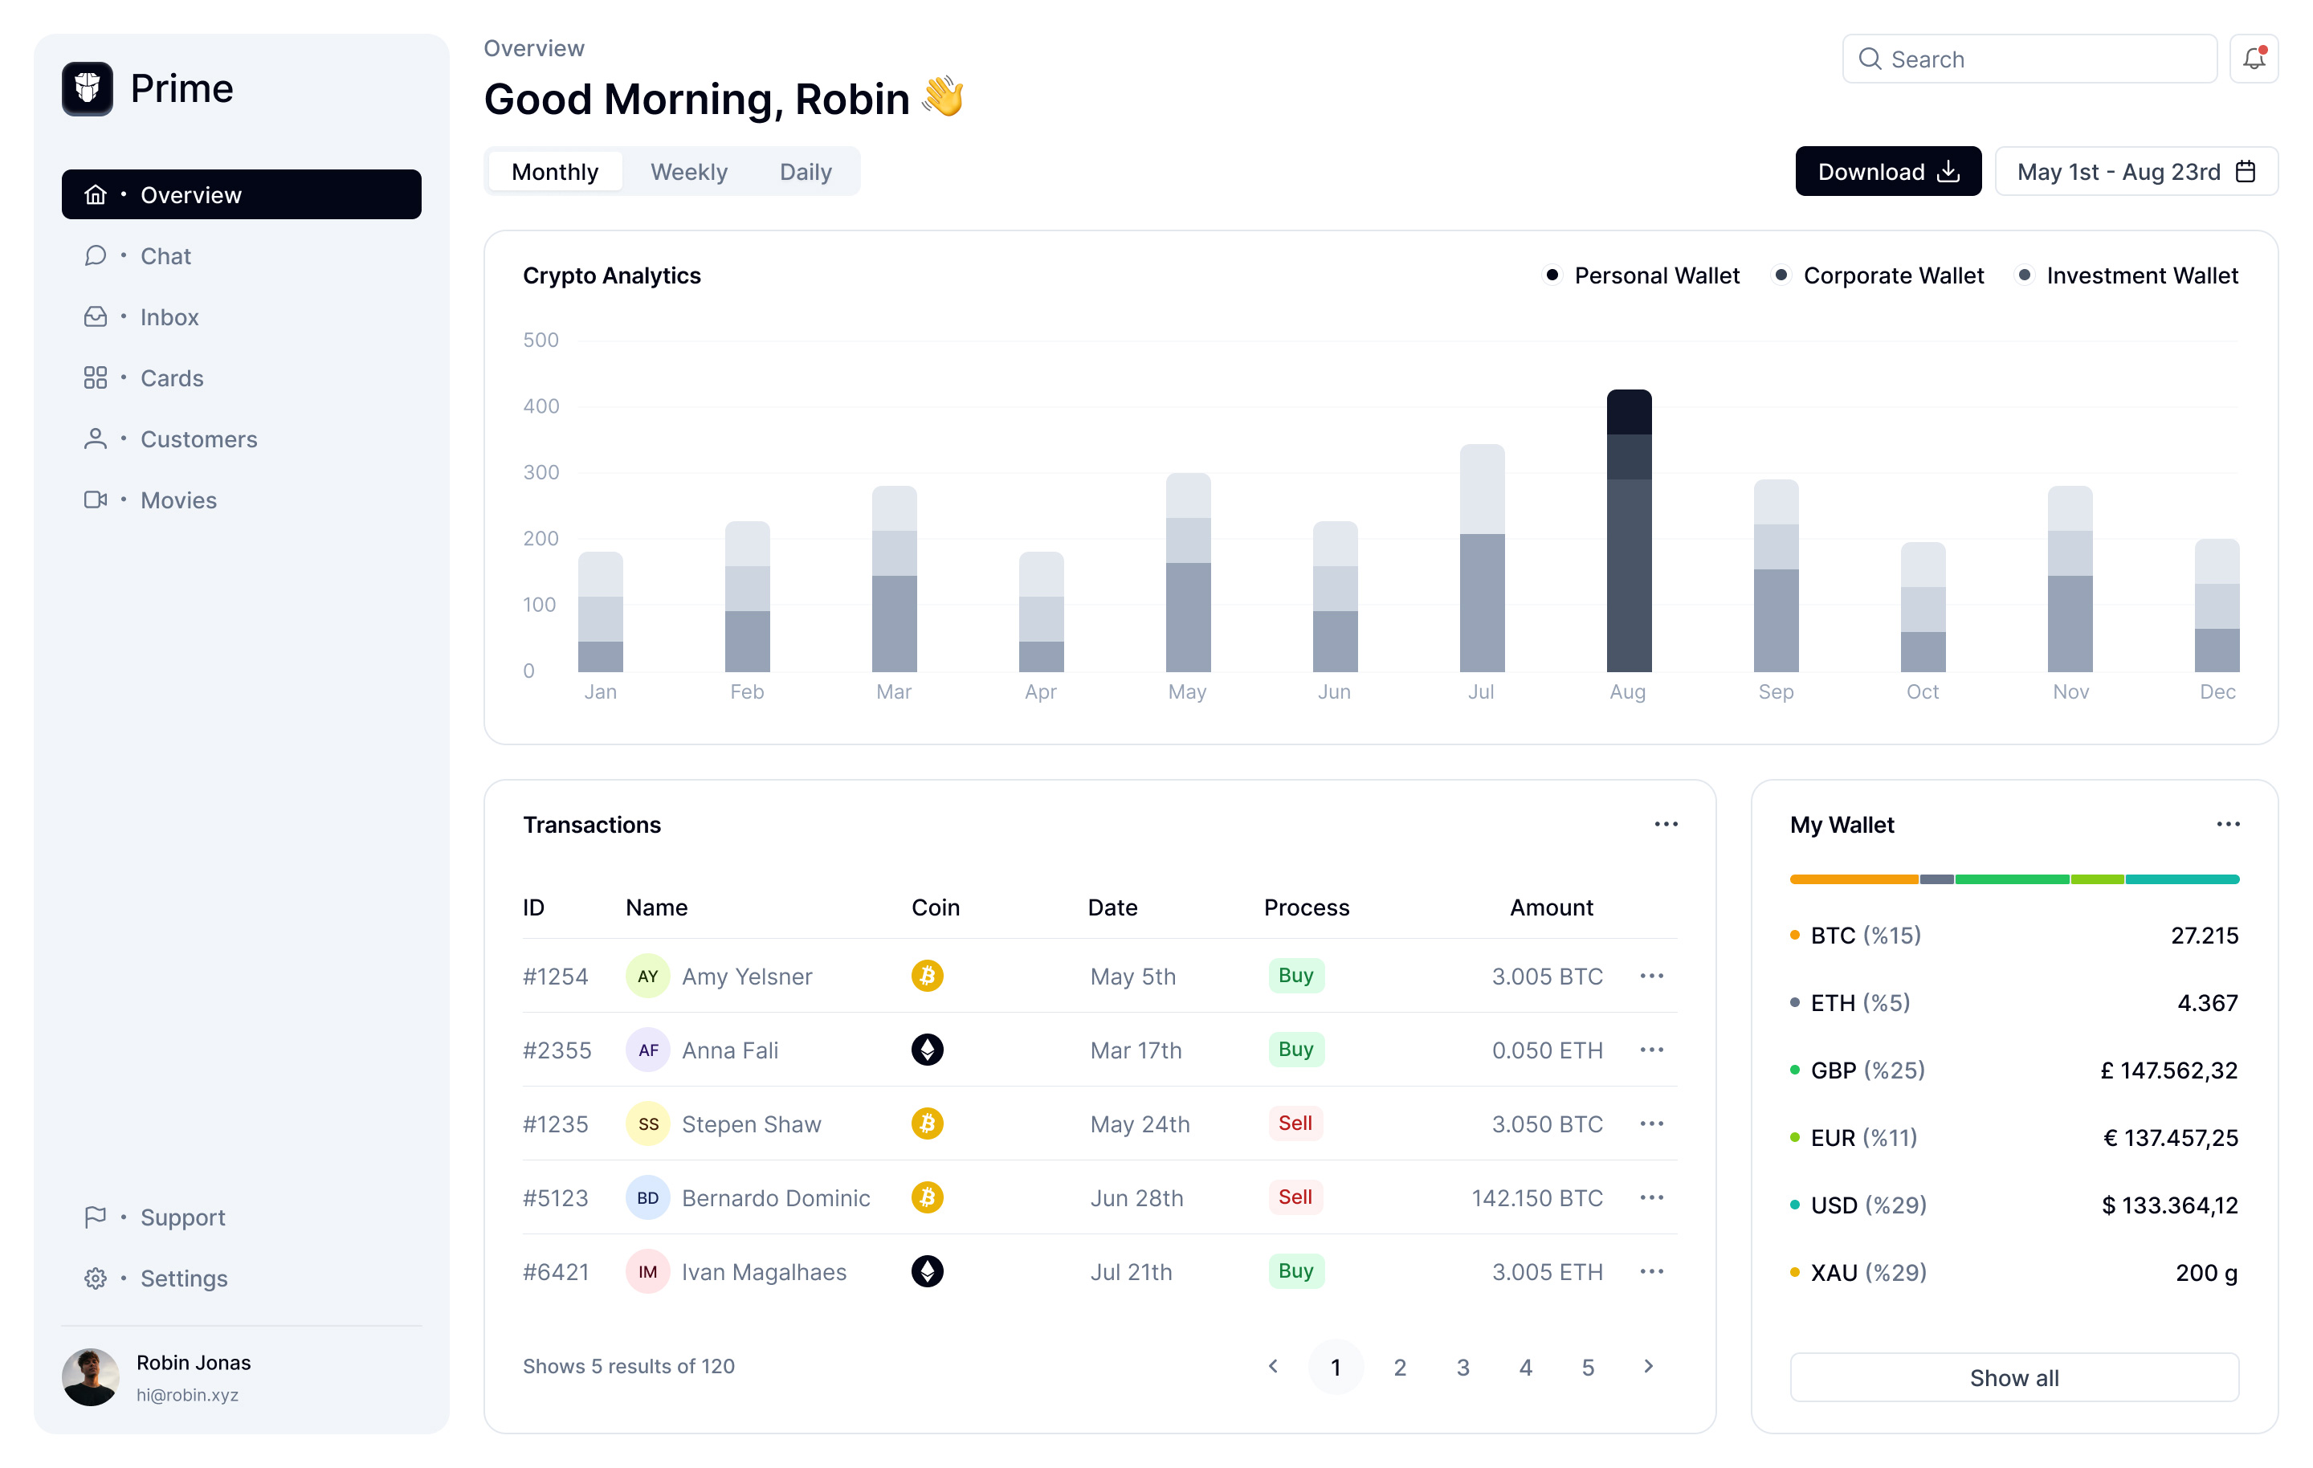The width and height of the screenshot is (2313, 1468).
Task: Click the Download button
Action: [1887, 171]
